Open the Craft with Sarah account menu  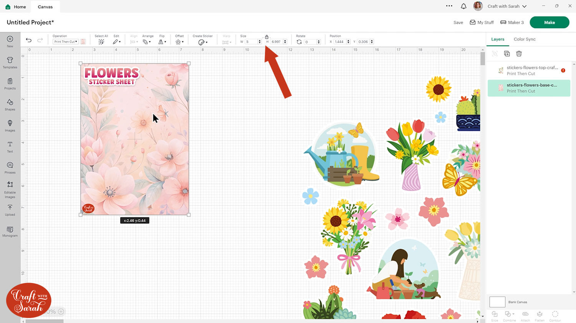click(x=506, y=6)
